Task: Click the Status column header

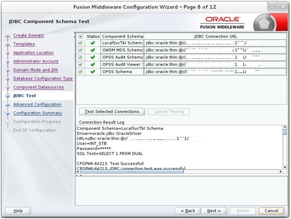Action: [x=93, y=36]
